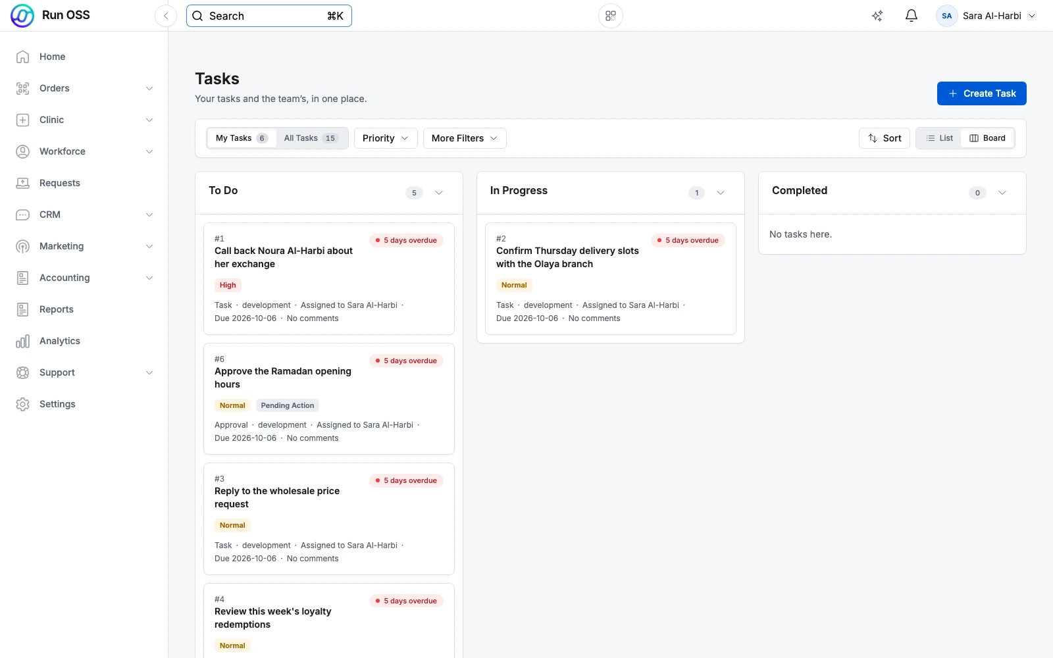Collapse the Completed column chevron
Screen dimensions: 1053x658
(x=1002, y=193)
